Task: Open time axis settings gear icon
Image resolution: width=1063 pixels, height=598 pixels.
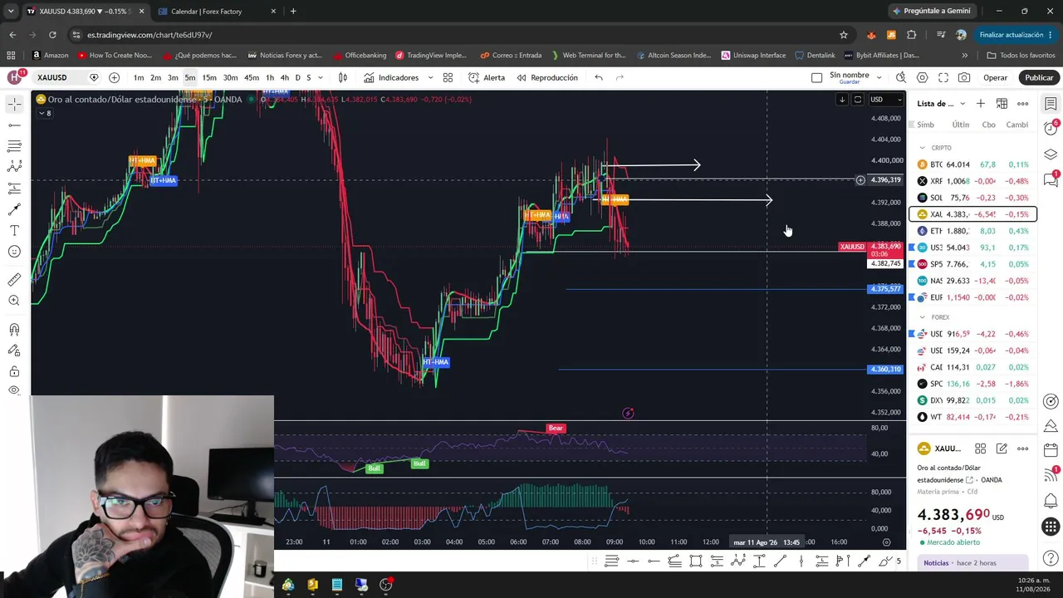Action: click(x=886, y=542)
